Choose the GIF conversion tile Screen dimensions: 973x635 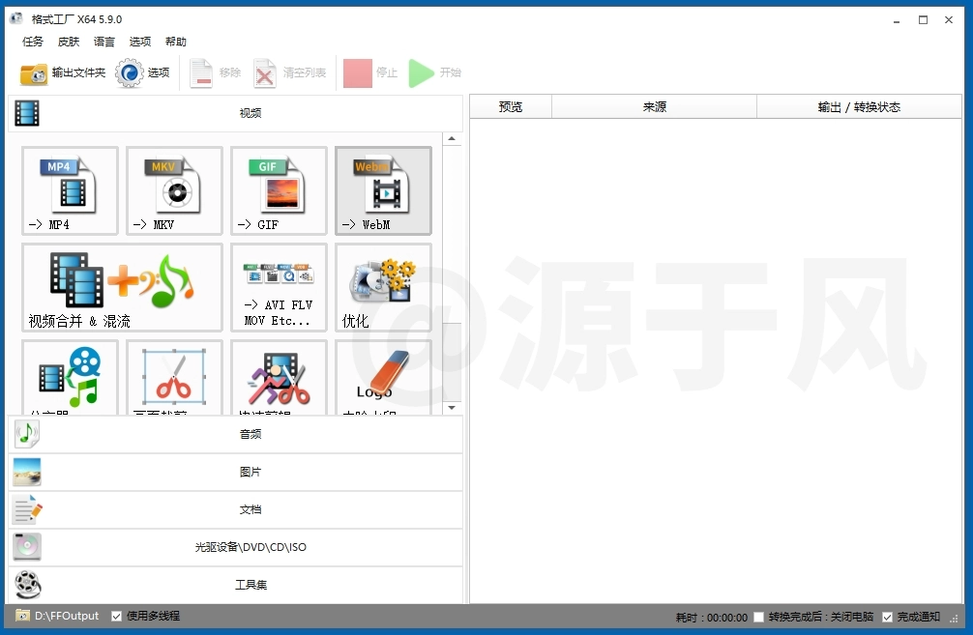[279, 191]
